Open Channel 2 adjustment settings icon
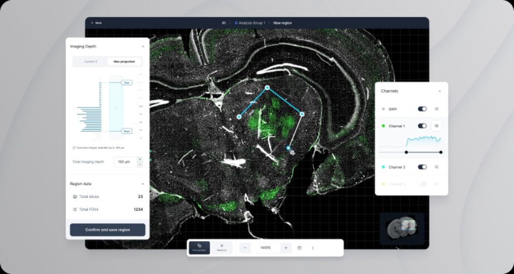Screen dimensions: 514x274 (x=436, y=167)
